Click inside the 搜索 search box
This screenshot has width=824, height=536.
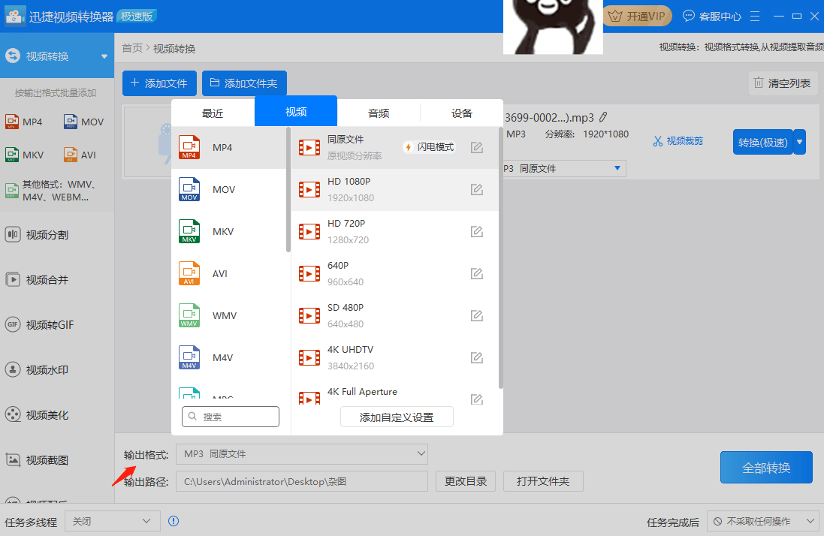point(231,417)
